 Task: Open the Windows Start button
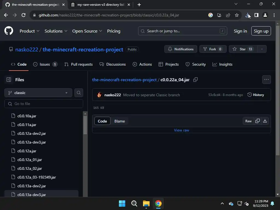[122, 203]
